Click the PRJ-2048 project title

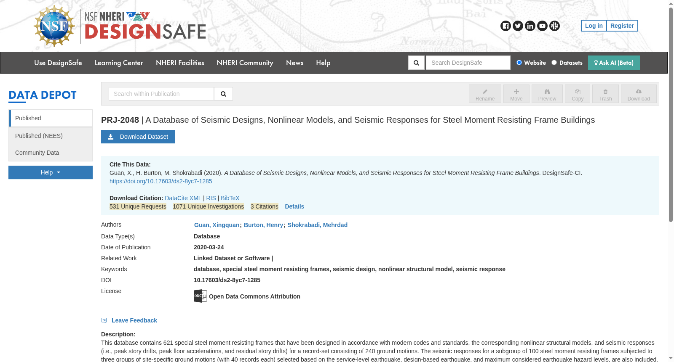[x=348, y=120]
